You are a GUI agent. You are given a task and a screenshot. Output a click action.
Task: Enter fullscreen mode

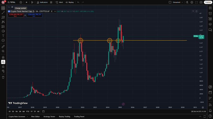click(x=196, y=2)
